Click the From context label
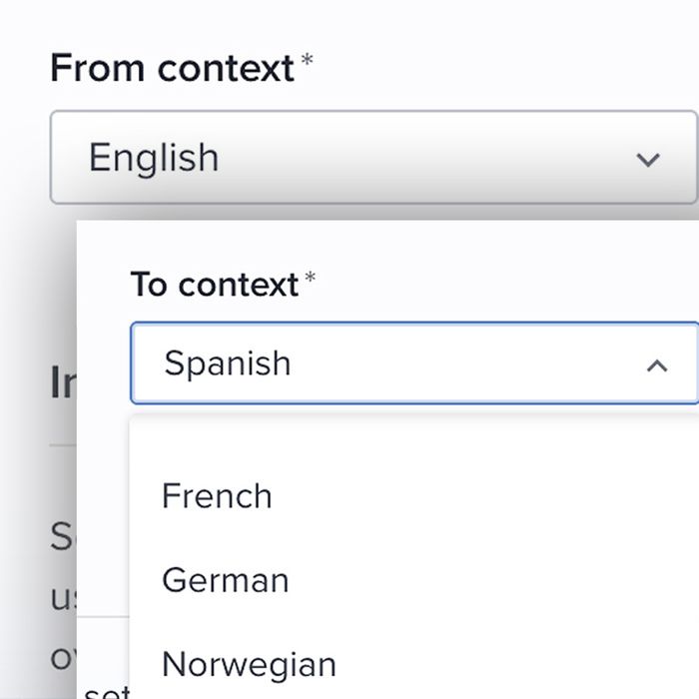Image resolution: width=699 pixels, height=699 pixels. (x=172, y=68)
